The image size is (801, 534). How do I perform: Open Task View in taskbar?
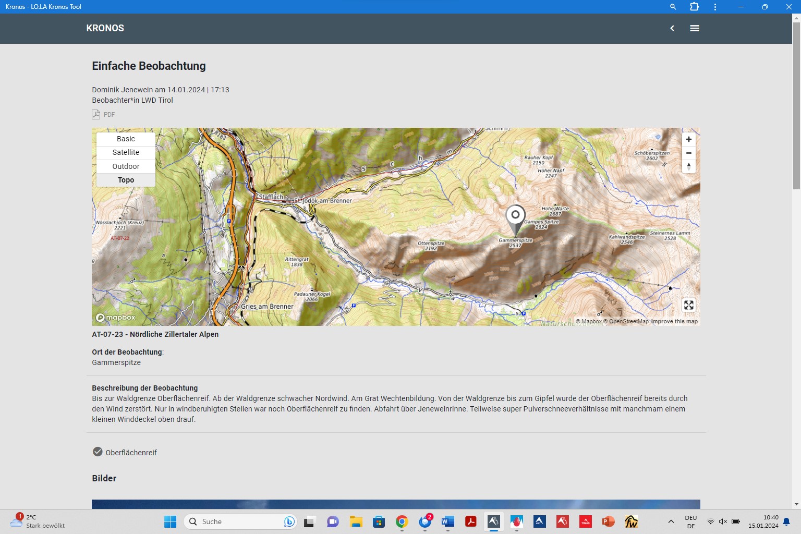[310, 521]
